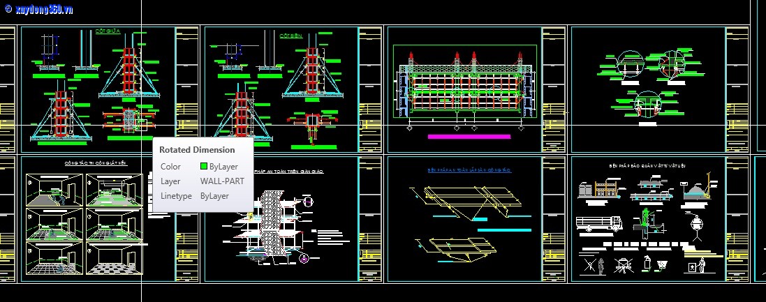Viewport: 766px width, 302px height.
Task: Select the magenta circled marker below building section
Action: tap(304, 259)
